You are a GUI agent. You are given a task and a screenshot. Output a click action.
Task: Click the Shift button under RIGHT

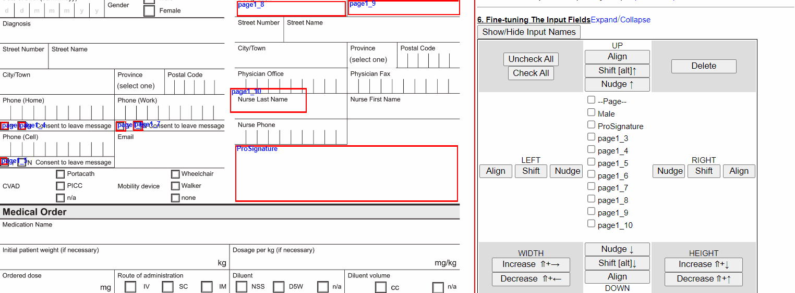point(703,171)
